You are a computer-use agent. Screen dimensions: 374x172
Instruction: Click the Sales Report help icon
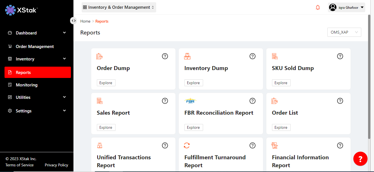[x=165, y=101]
